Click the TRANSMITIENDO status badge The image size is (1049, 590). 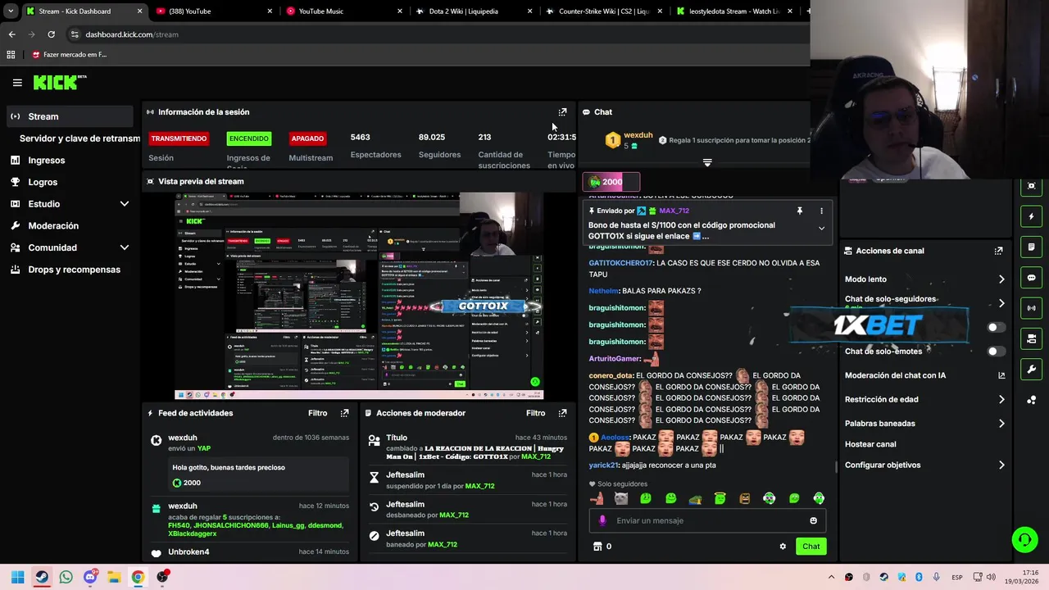point(179,138)
